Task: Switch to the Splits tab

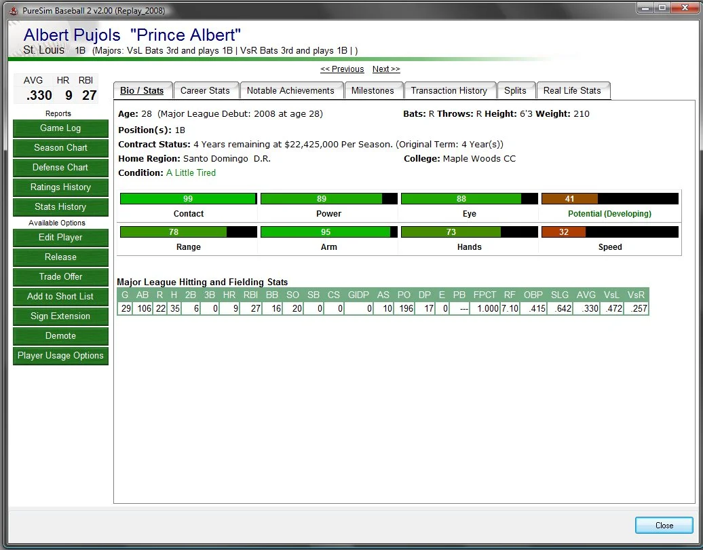Action: [515, 90]
